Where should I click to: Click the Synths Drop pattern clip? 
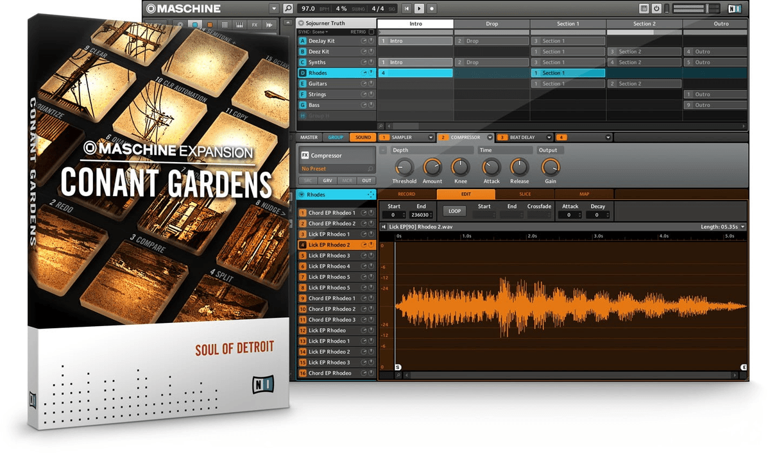click(x=492, y=62)
